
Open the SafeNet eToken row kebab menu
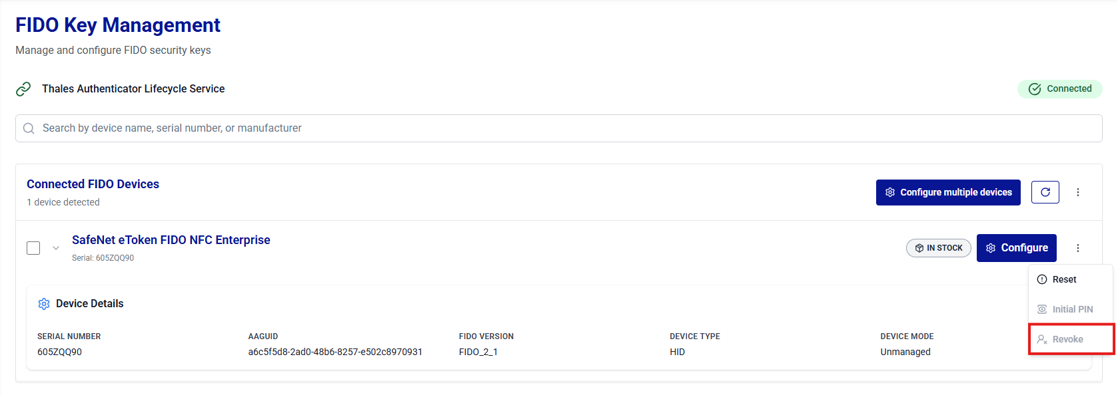(1078, 248)
